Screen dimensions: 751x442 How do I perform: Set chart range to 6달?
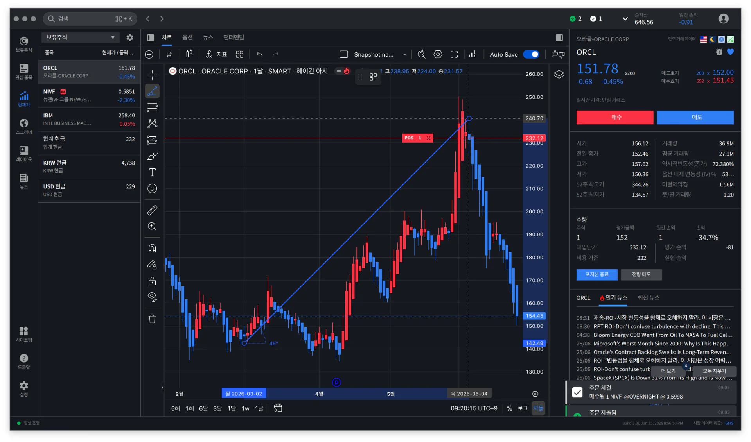[x=203, y=408]
